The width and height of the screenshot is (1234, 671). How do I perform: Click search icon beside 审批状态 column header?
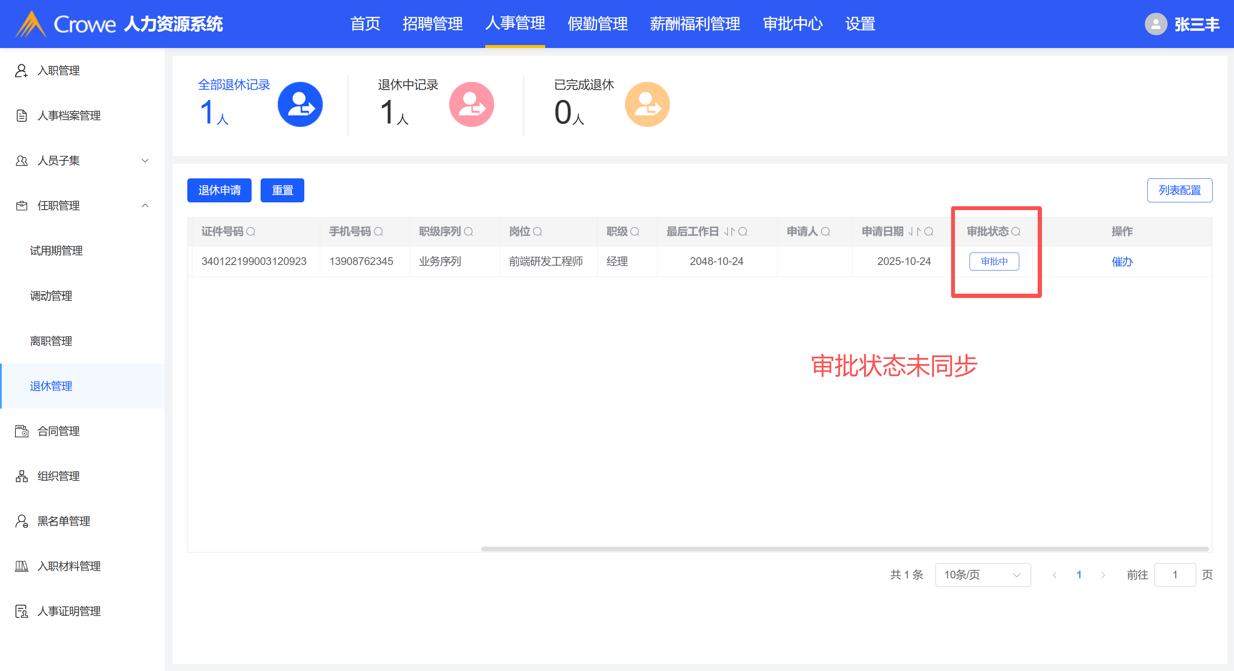click(x=1015, y=232)
